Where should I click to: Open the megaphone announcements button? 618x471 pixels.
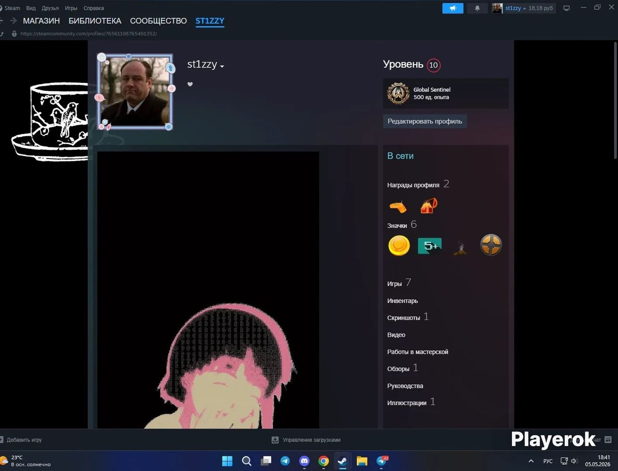click(453, 8)
